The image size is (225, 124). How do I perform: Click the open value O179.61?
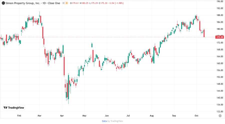coord(75,3)
